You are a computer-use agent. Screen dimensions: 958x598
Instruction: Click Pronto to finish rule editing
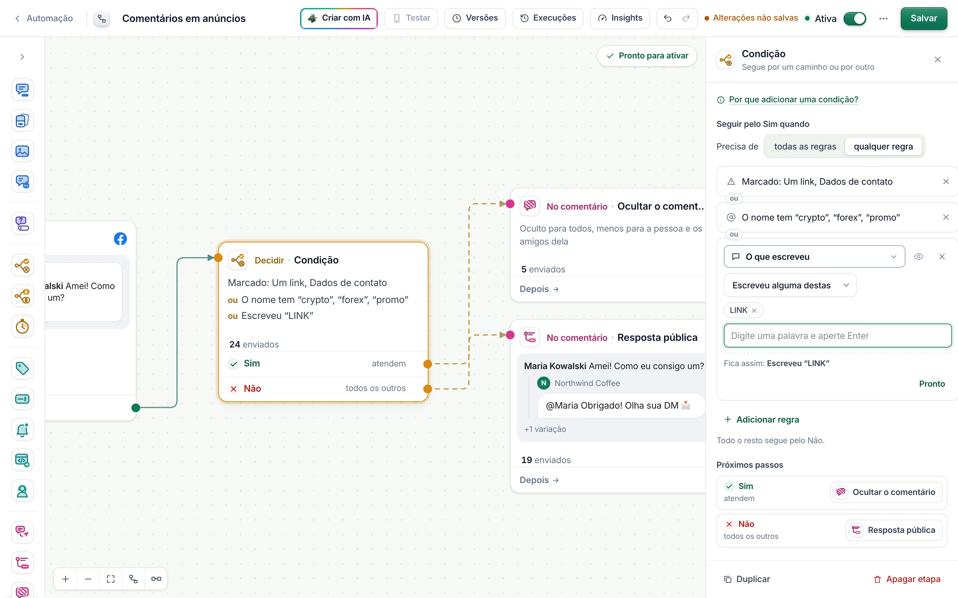point(932,384)
